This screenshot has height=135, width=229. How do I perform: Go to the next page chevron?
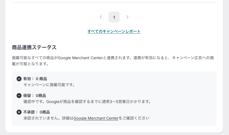click(127, 17)
